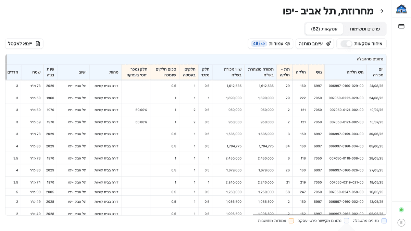
Task: Open the E user avatar circle
Action: point(401,222)
